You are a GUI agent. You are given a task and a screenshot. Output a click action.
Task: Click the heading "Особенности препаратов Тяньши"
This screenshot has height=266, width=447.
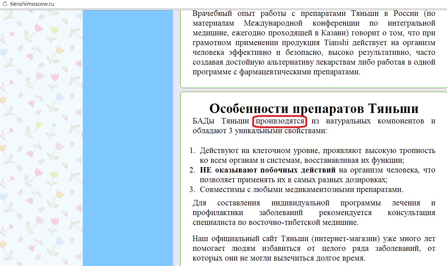point(314,108)
